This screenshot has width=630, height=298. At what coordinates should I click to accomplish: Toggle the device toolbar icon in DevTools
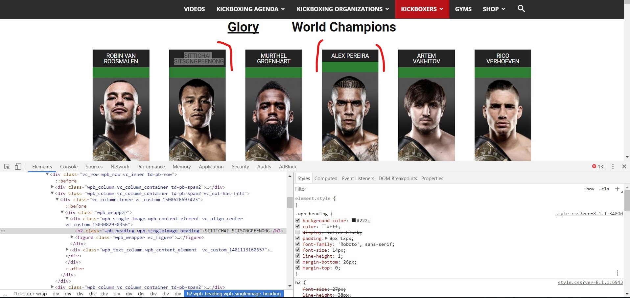[x=18, y=166]
